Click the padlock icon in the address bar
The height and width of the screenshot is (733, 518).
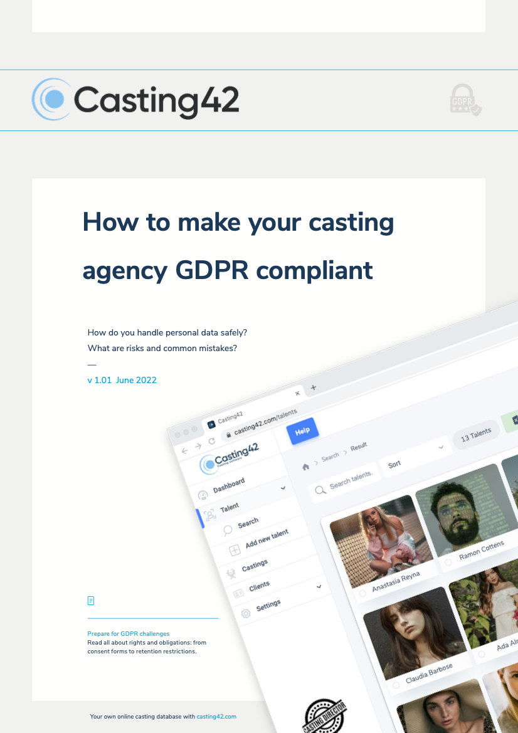point(229,435)
